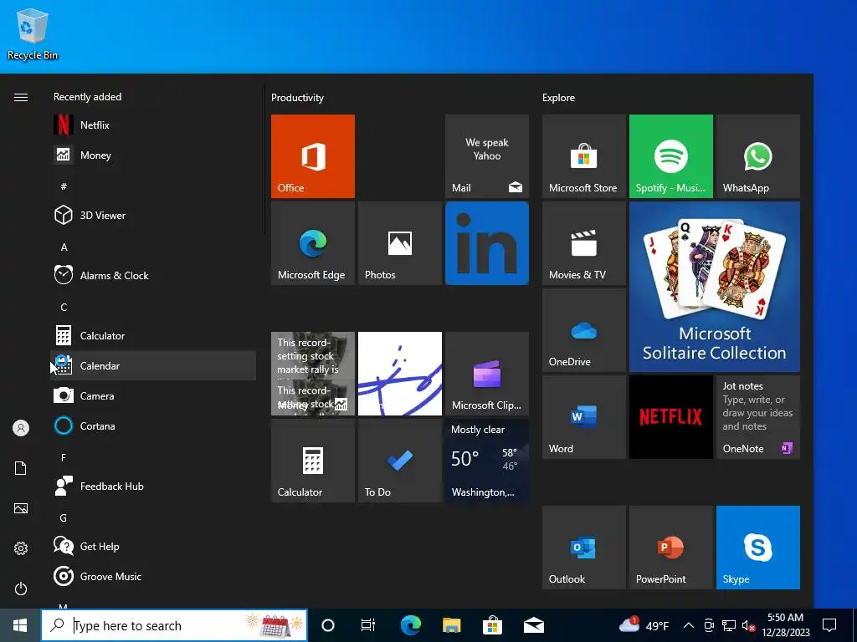Open Alarms & Clock app
This screenshot has width=857, height=642.
(153, 275)
